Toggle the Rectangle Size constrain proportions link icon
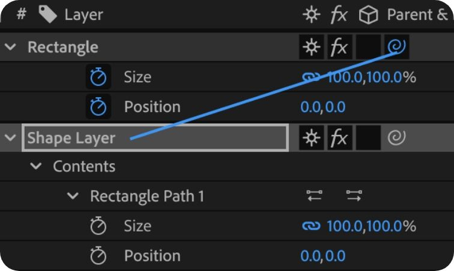454x271 pixels. click(311, 77)
